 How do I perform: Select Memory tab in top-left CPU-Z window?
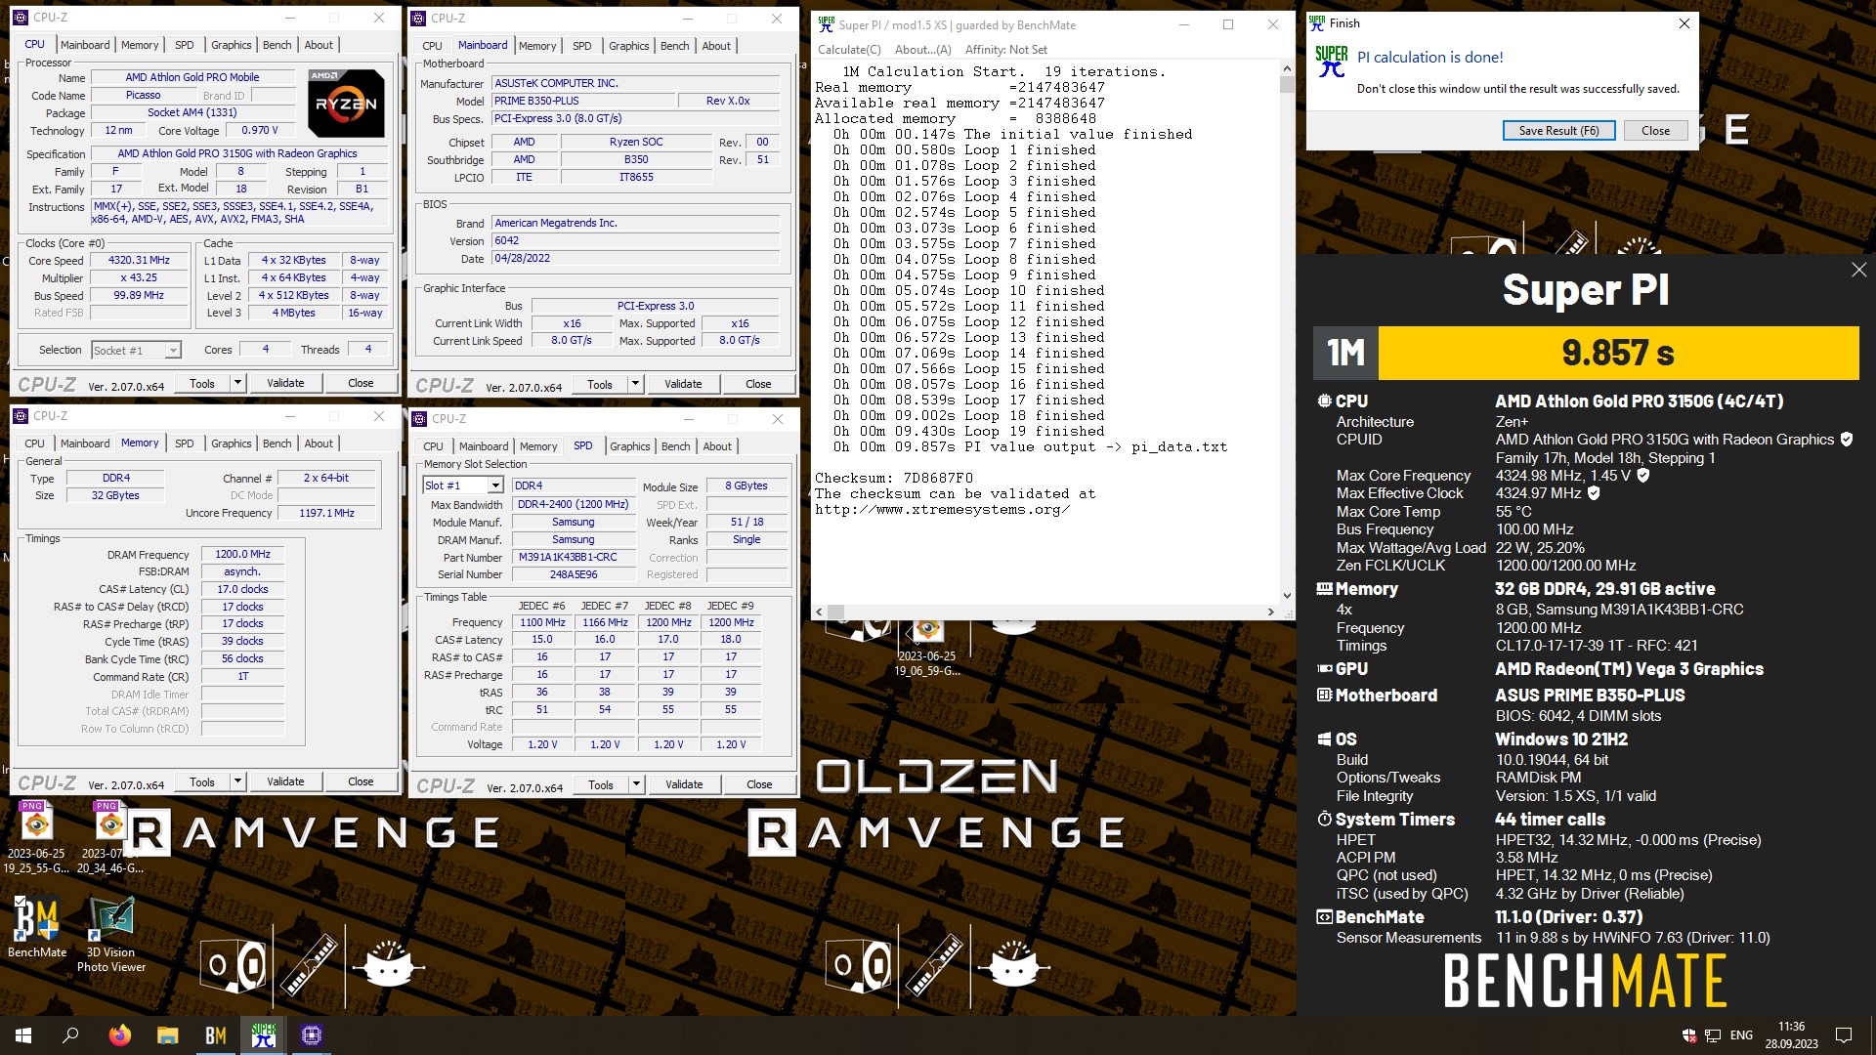[x=140, y=45]
